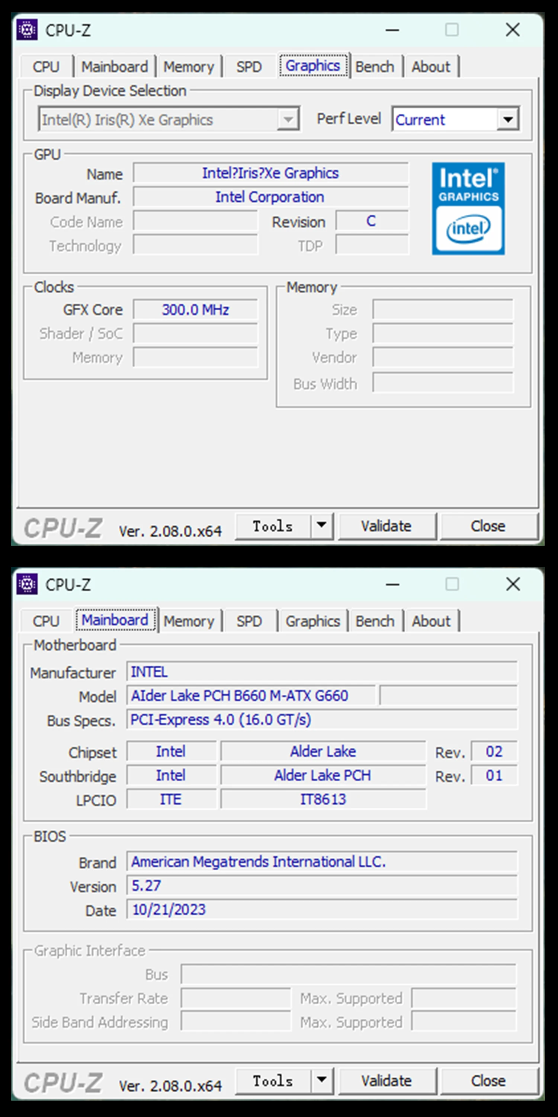Select the Graphics tab in the Mainboard window
The width and height of the screenshot is (558, 1117).
point(312,621)
